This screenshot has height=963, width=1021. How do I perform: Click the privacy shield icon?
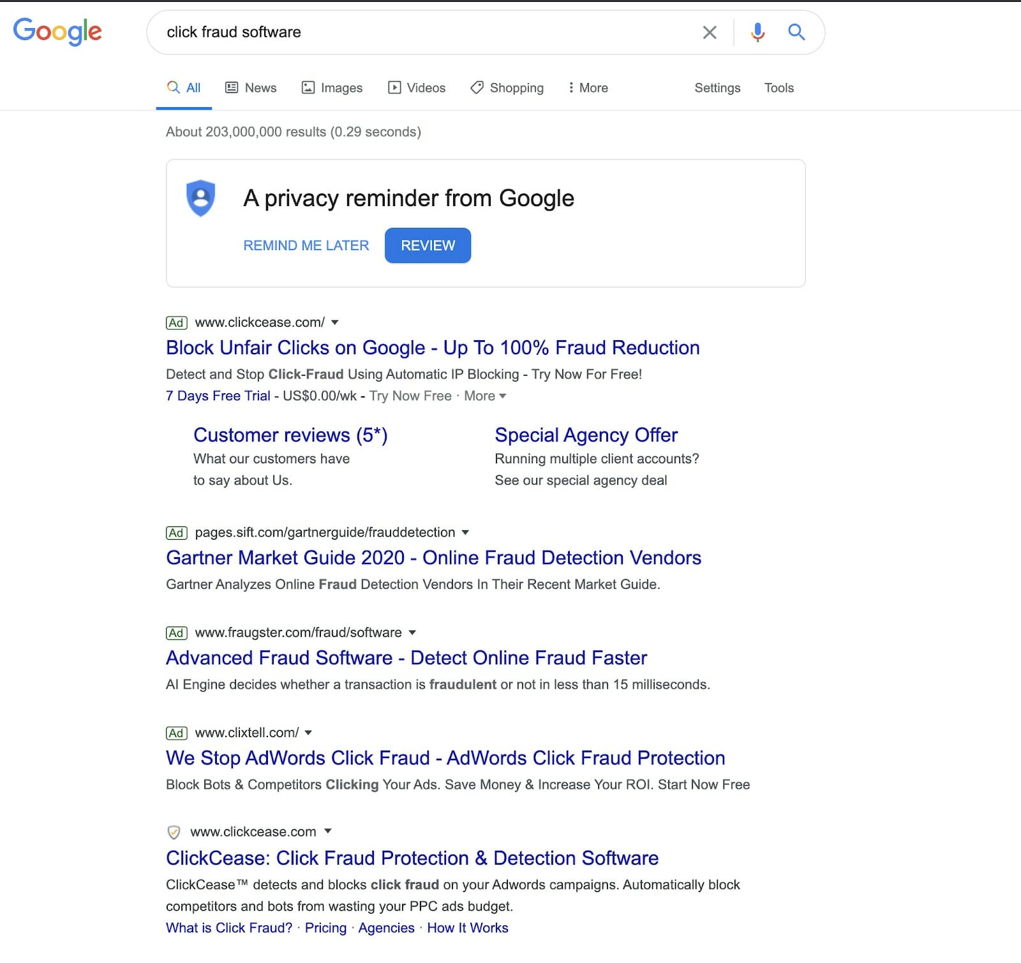pyautogui.click(x=200, y=198)
